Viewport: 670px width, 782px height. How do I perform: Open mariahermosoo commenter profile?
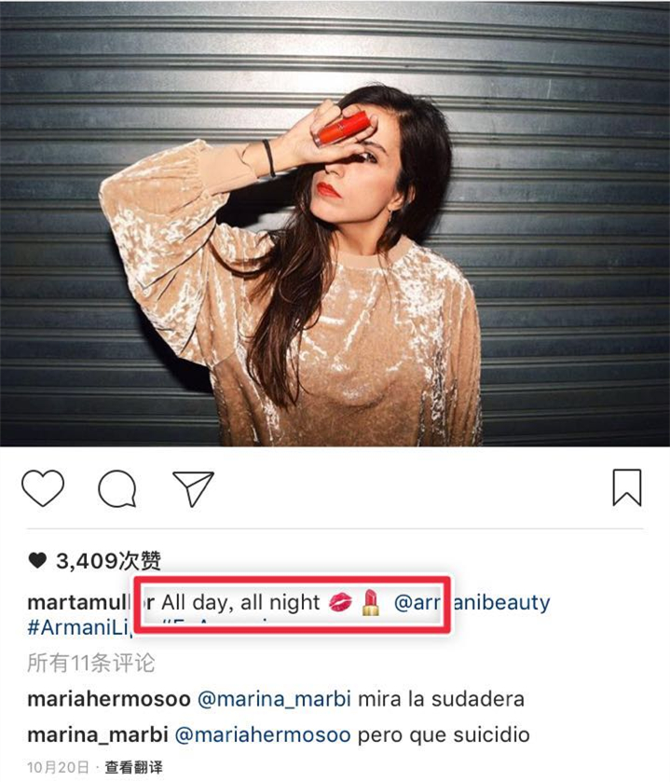(x=109, y=699)
